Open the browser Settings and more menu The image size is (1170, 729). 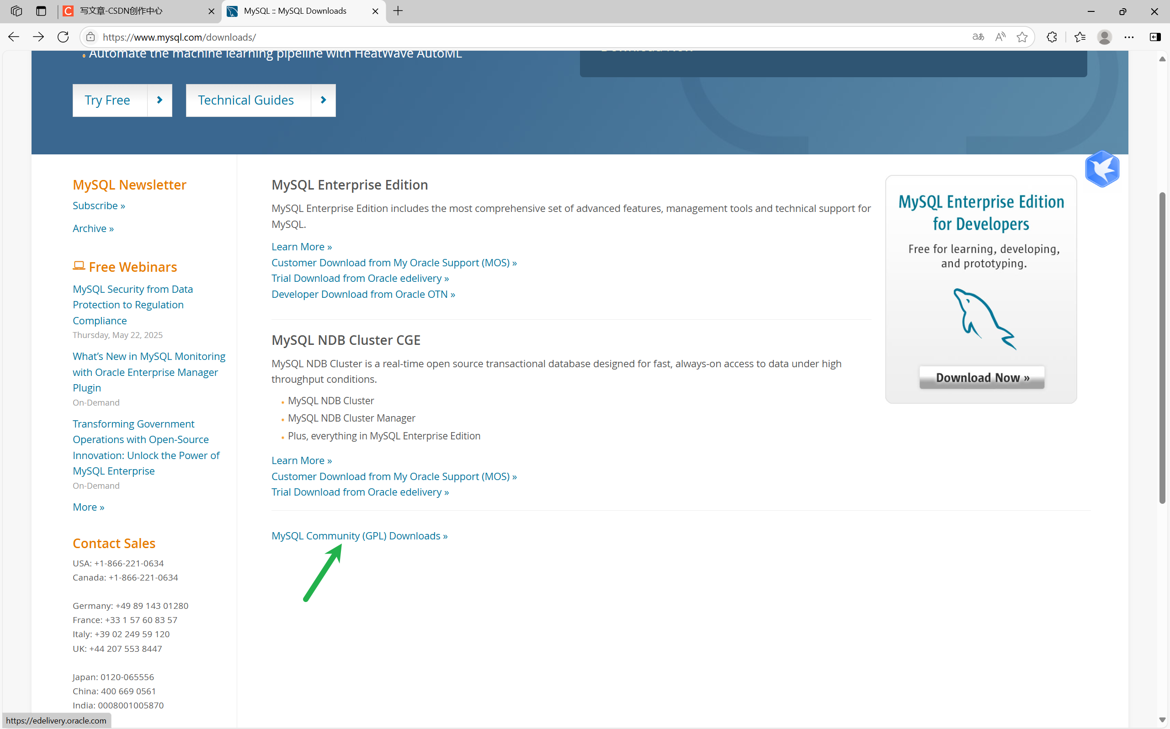tap(1129, 37)
